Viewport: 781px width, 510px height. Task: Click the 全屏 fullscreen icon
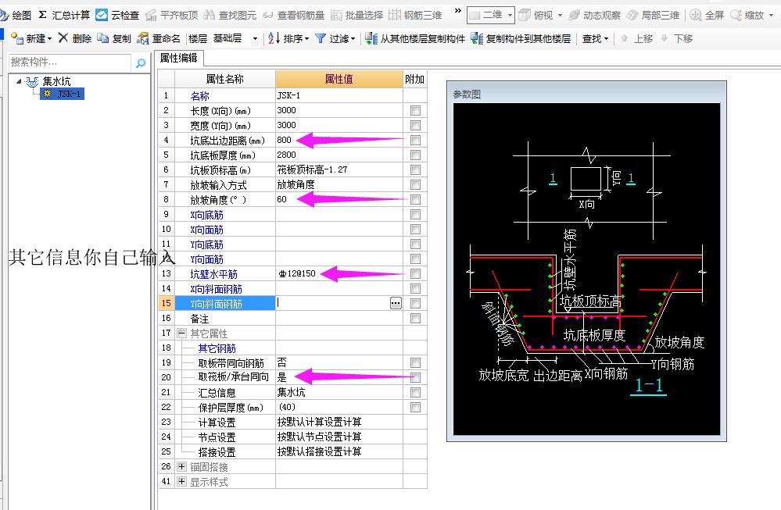[x=696, y=16]
